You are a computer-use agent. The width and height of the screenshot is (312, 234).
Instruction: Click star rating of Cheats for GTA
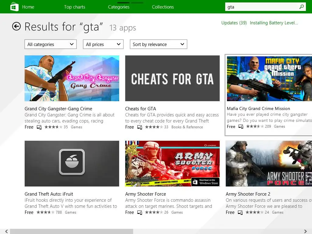coord(154,127)
